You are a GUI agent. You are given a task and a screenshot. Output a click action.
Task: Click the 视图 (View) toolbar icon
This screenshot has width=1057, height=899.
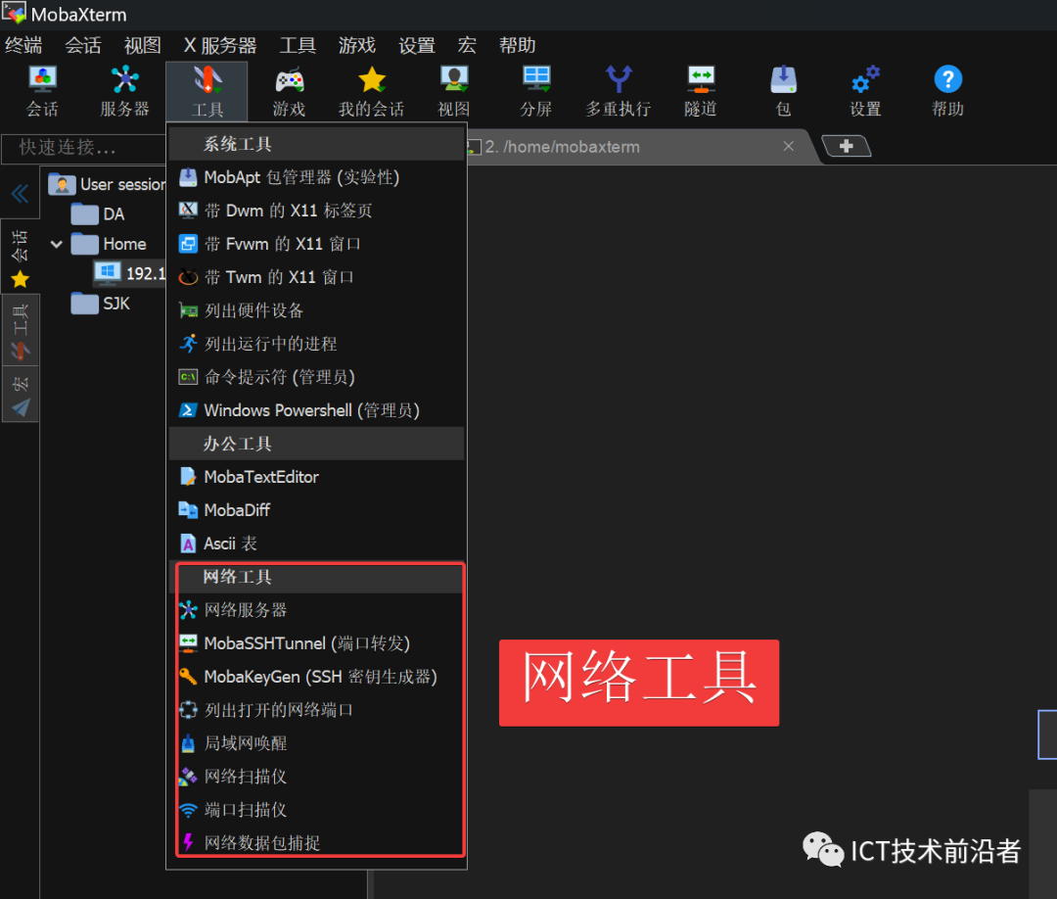454,92
